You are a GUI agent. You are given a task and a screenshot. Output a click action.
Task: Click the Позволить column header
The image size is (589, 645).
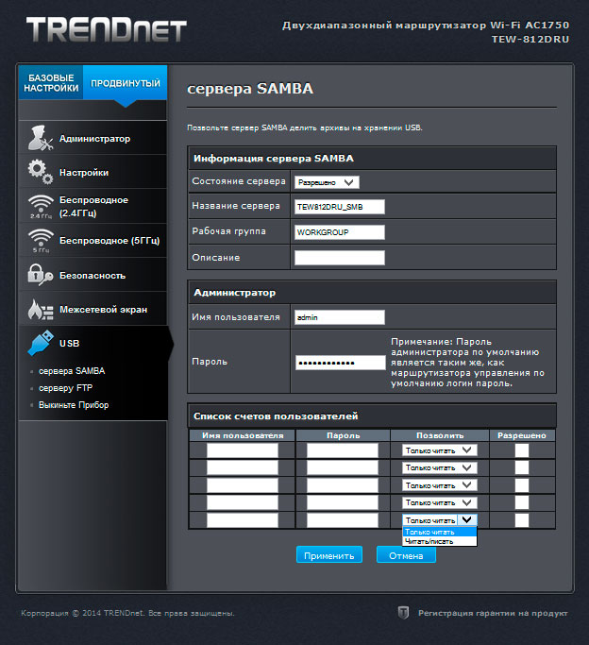[x=439, y=435]
